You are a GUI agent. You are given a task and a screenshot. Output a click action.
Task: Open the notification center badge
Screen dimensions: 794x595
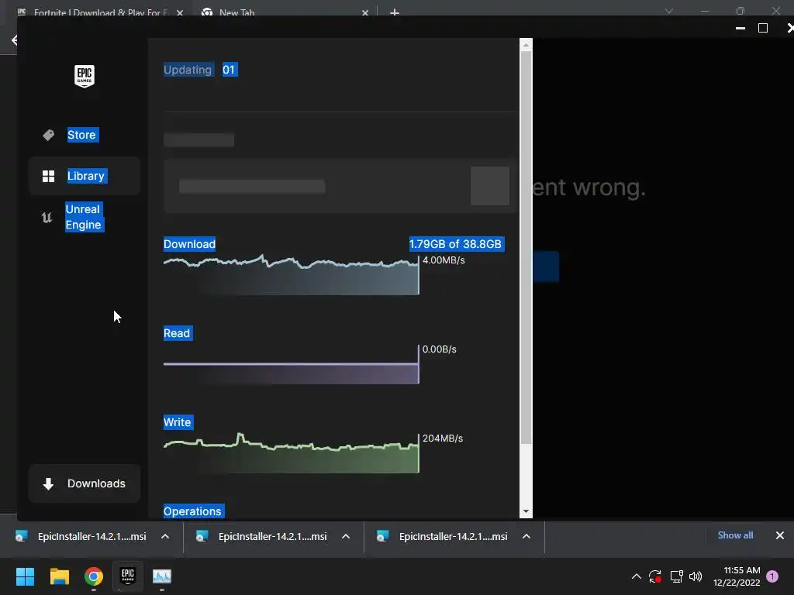coord(772,576)
